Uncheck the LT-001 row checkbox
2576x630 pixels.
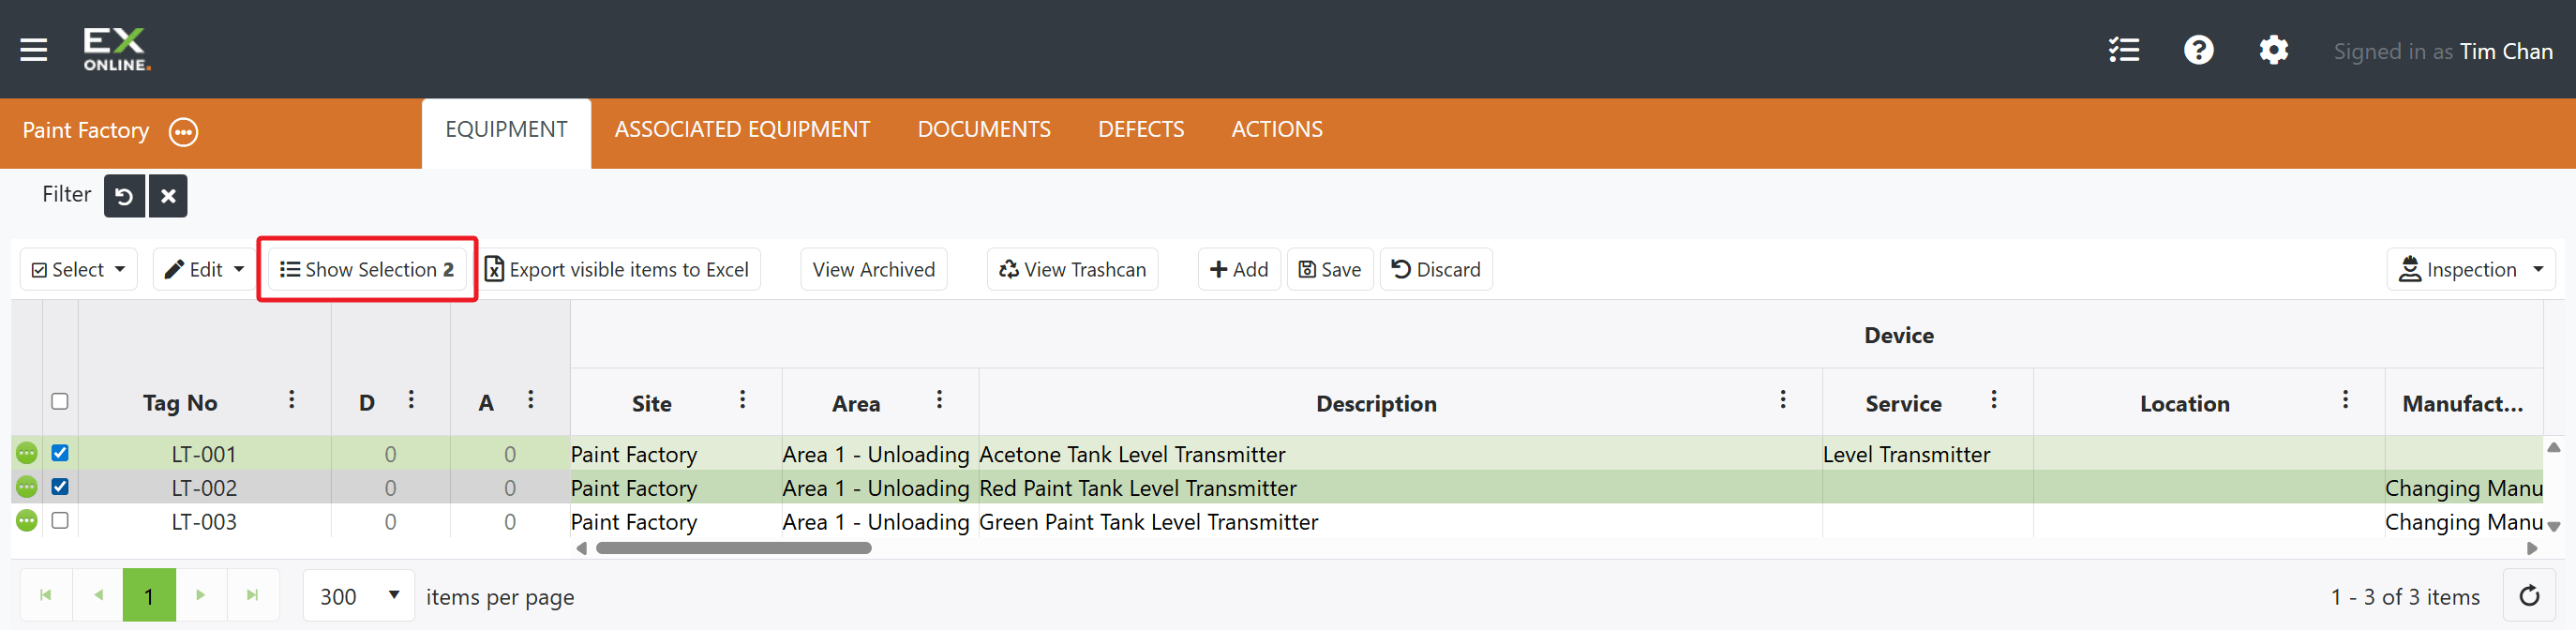pyautogui.click(x=60, y=453)
